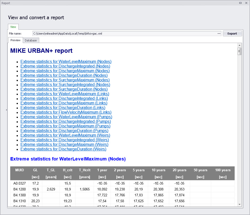250x215 pixels.
Task: Click the scrollbar down arrow
Action: coord(239,204)
